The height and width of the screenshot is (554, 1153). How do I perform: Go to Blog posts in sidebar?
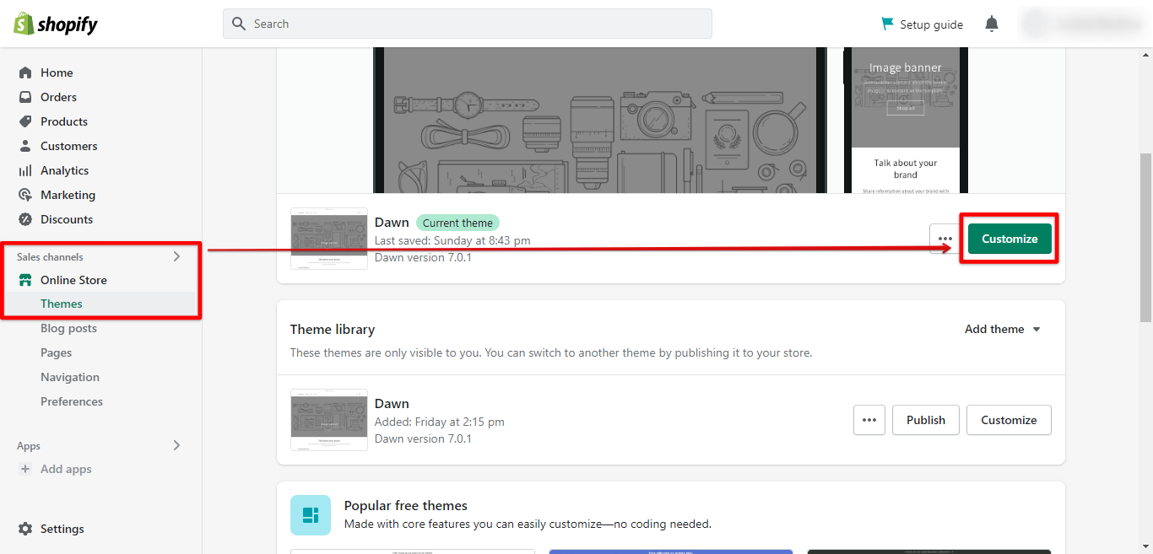68,328
